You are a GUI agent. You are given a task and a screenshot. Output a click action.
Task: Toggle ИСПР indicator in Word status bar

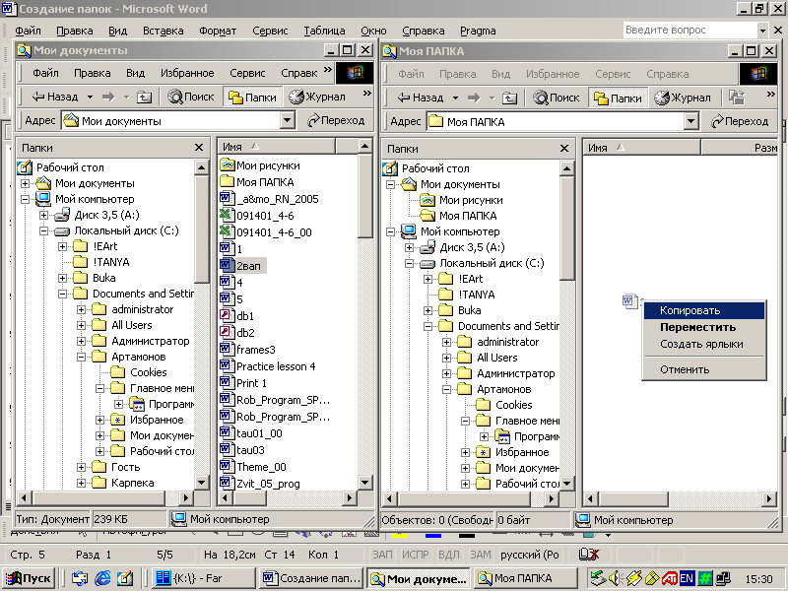click(x=415, y=555)
